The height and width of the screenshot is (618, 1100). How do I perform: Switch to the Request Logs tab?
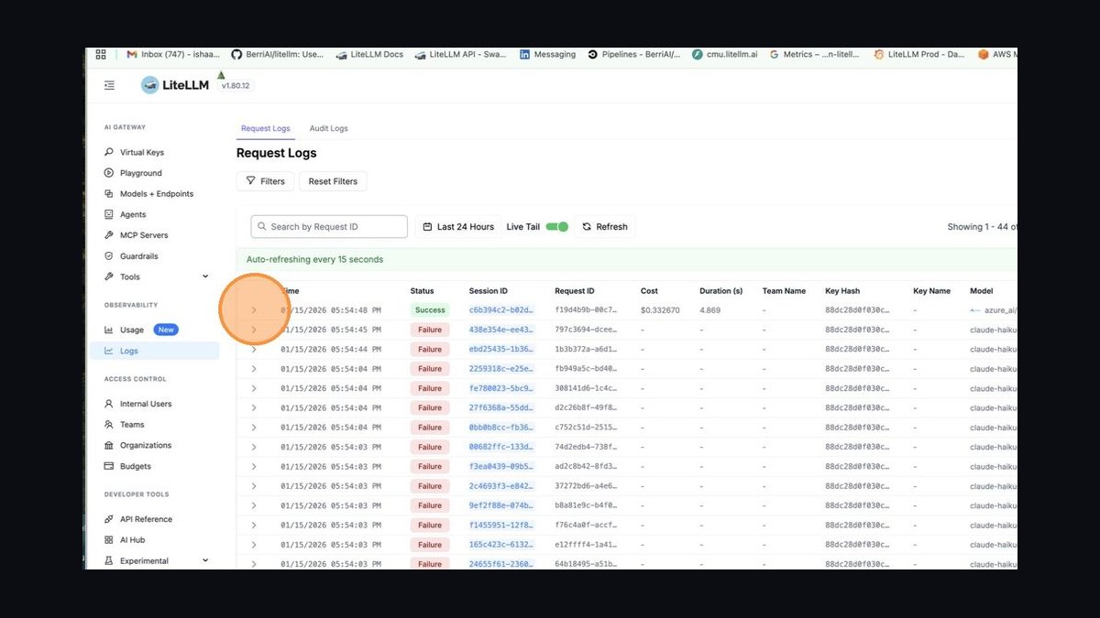coord(266,128)
